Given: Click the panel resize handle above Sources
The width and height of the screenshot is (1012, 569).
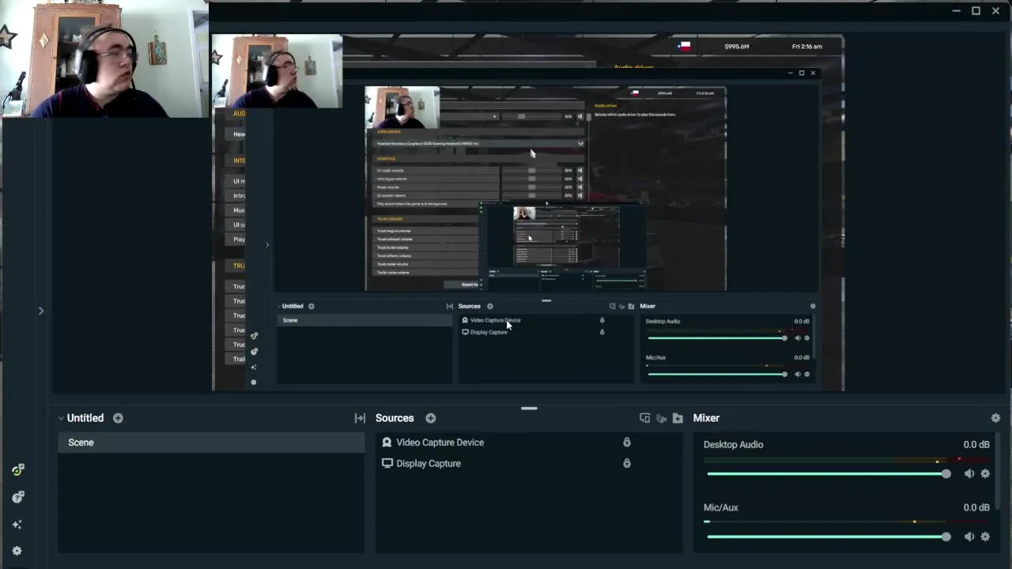Looking at the screenshot, I should point(529,409).
